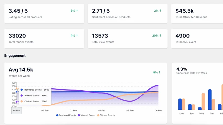Click the Total Attributed Revenue label
The height and width of the screenshot is (125, 223).
[x=191, y=17]
